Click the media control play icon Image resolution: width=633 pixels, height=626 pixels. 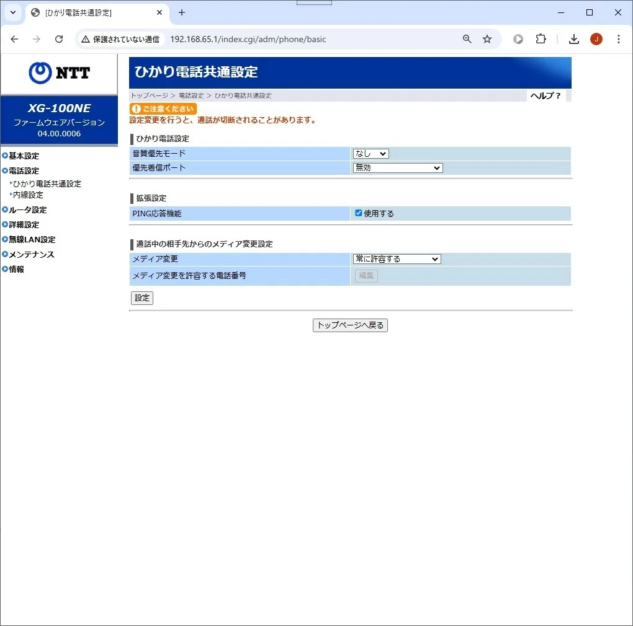point(518,39)
